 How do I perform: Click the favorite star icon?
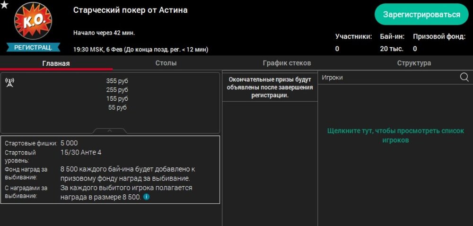tap(4, 5)
